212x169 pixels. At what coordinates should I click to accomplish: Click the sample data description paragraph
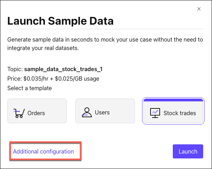[105, 44]
